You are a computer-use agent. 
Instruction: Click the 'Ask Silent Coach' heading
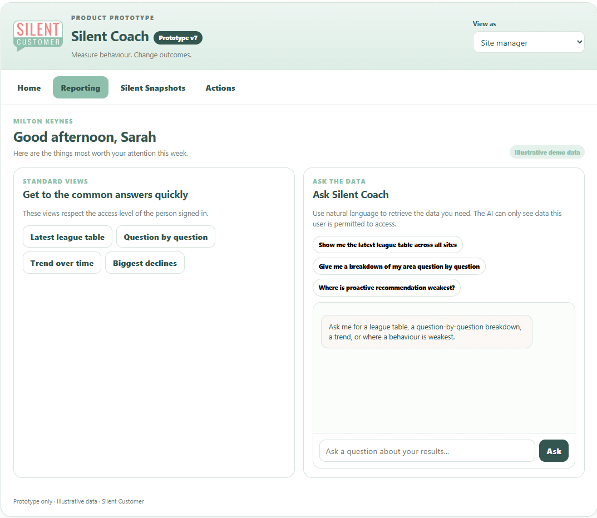351,195
